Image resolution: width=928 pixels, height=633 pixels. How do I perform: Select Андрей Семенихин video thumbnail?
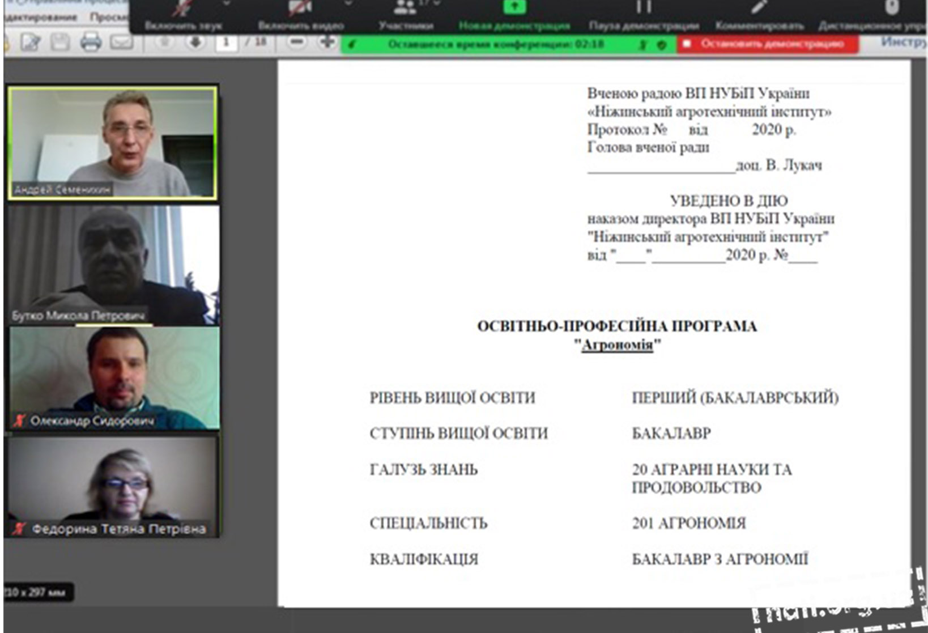(x=112, y=143)
